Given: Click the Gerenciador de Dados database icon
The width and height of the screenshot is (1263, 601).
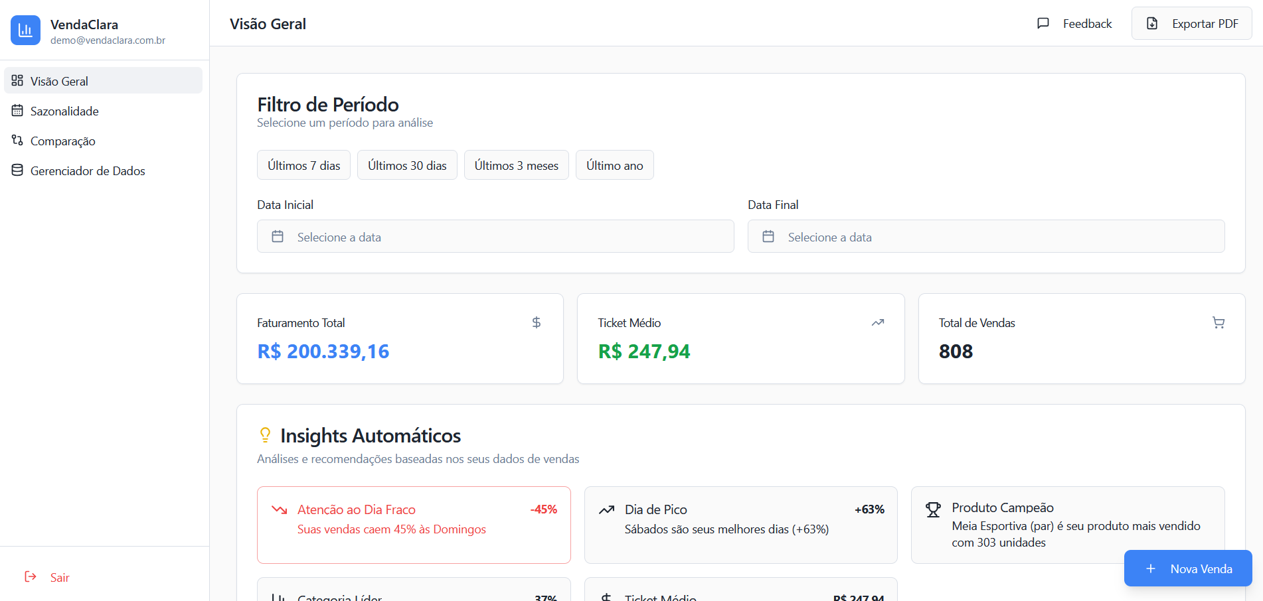Looking at the screenshot, I should (17, 170).
